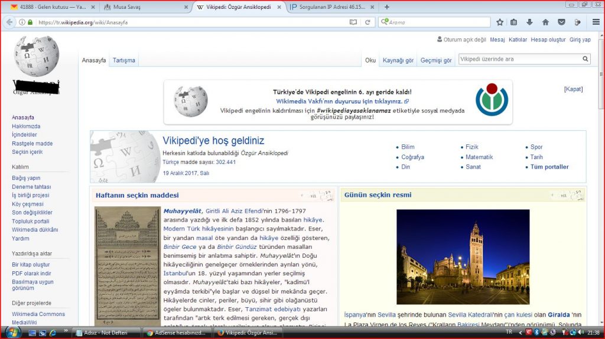Click the volume icon in system tray

pyautogui.click(x=581, y=332)
